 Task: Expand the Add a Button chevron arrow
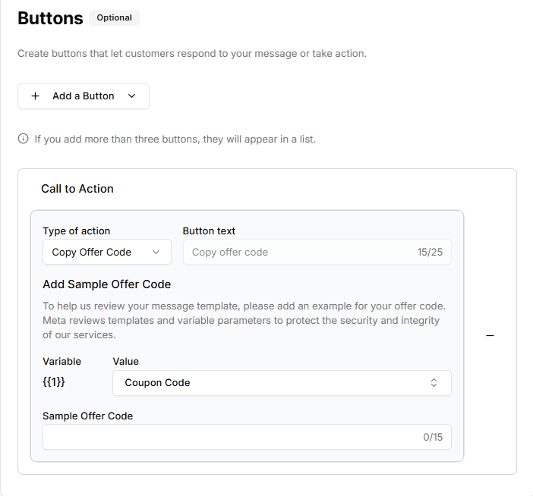point(132,96)
